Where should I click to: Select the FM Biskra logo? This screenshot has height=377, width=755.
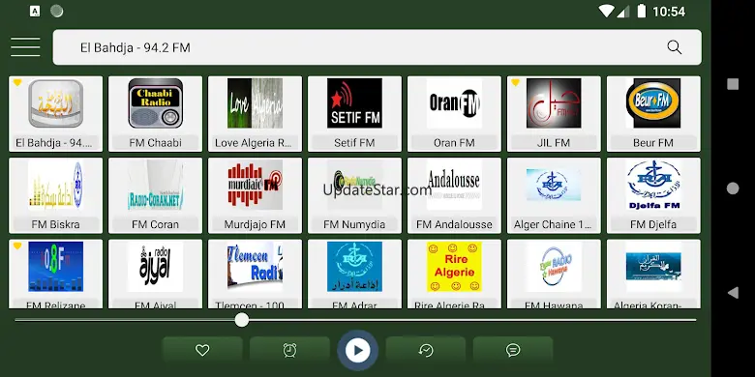click(x=56, y=186)
